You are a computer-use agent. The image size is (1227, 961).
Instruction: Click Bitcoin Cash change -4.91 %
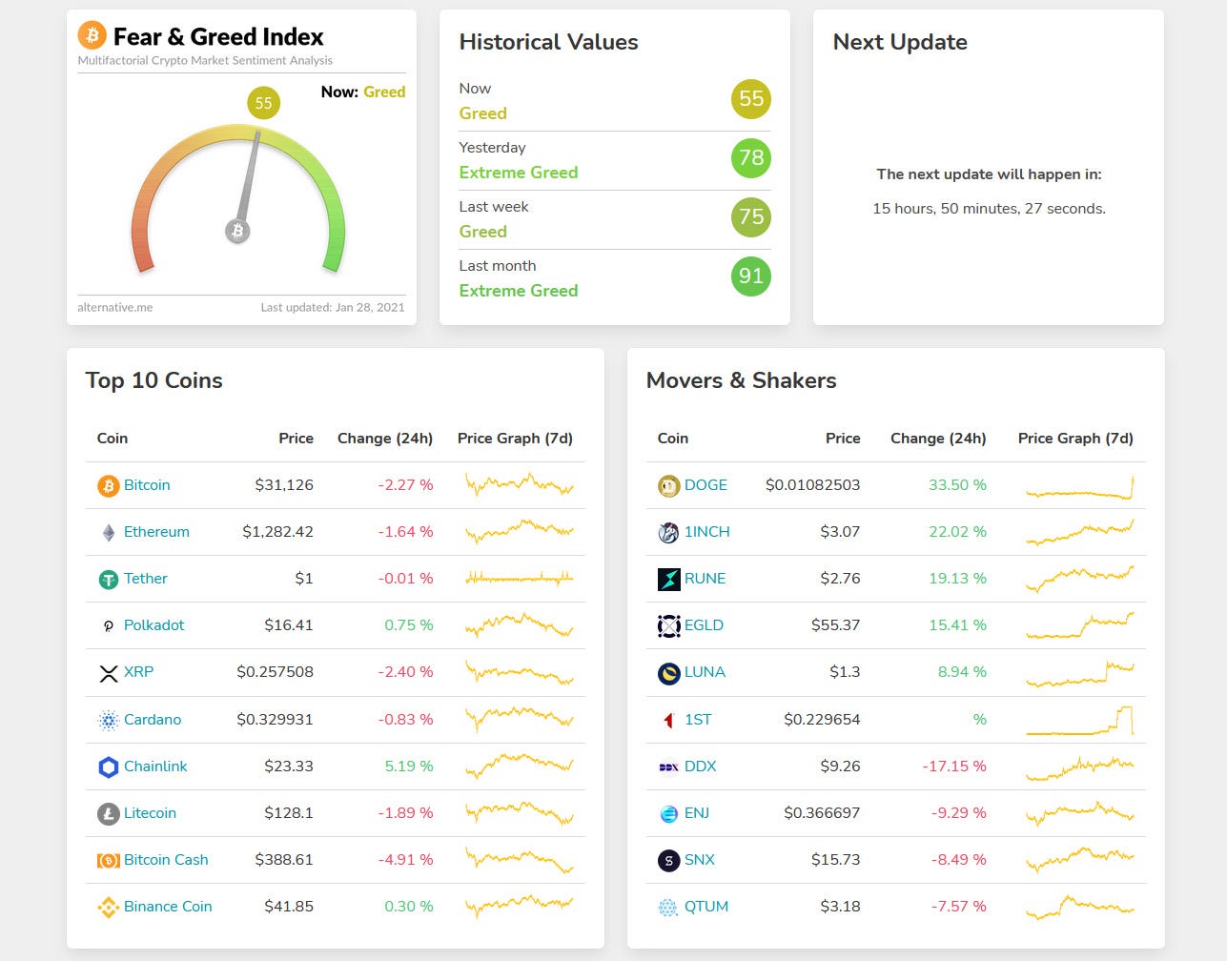pos(405,860)
